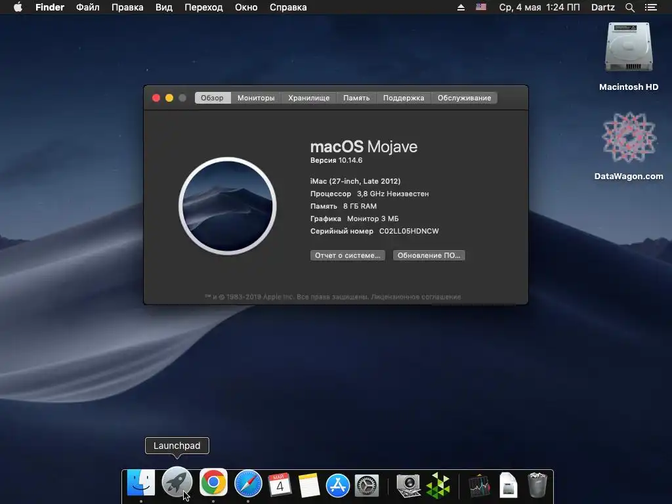
Task: Switch to the Хранилище tab
Action: (308, 98)
